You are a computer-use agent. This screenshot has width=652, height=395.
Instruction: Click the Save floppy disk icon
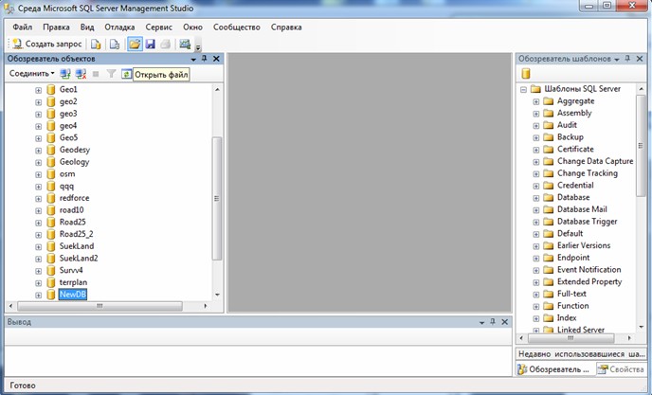[x=150, y=44]
